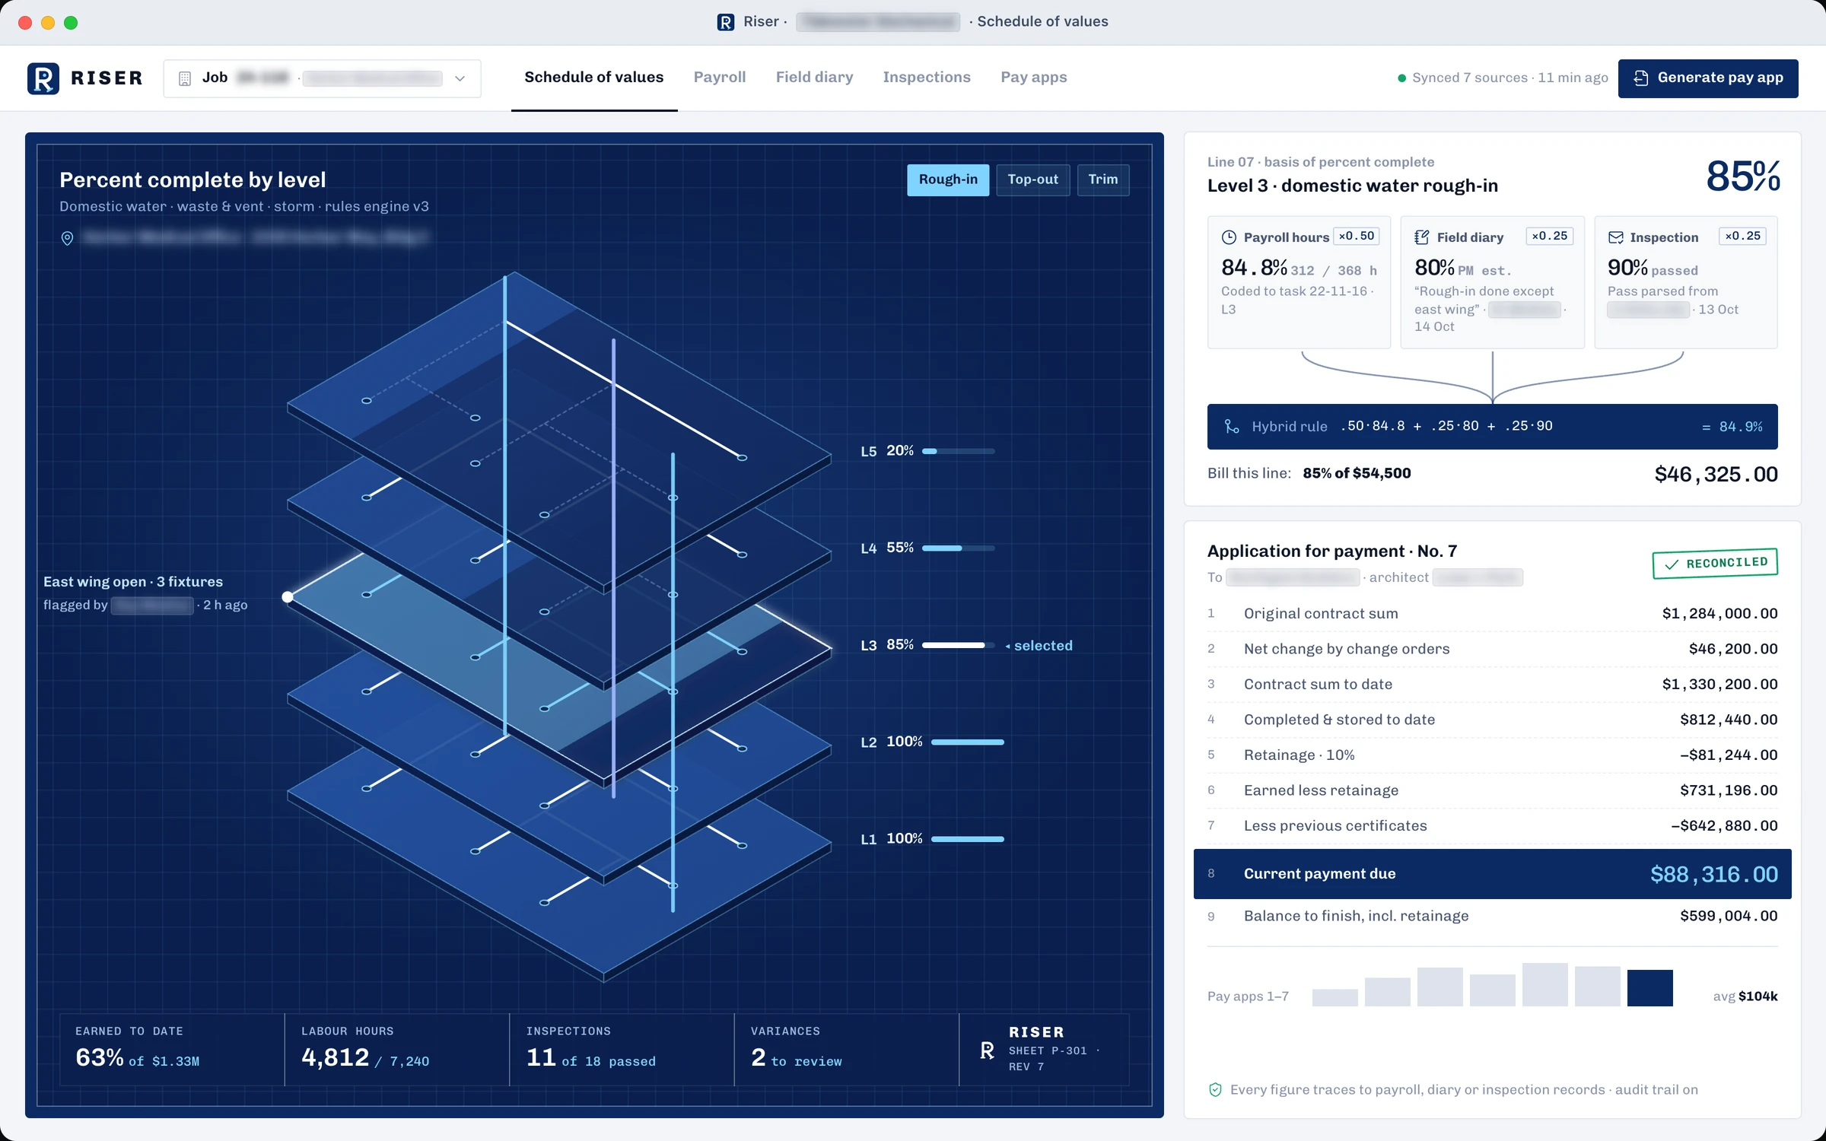Image resolution: width=1826 pixels, height=1141 pixels.
Task: Select the Rough-in phase toggle
Action: click(948, 180)
